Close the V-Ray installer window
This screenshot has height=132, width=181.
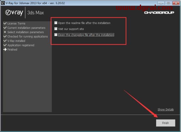click(x=176, y=3)
